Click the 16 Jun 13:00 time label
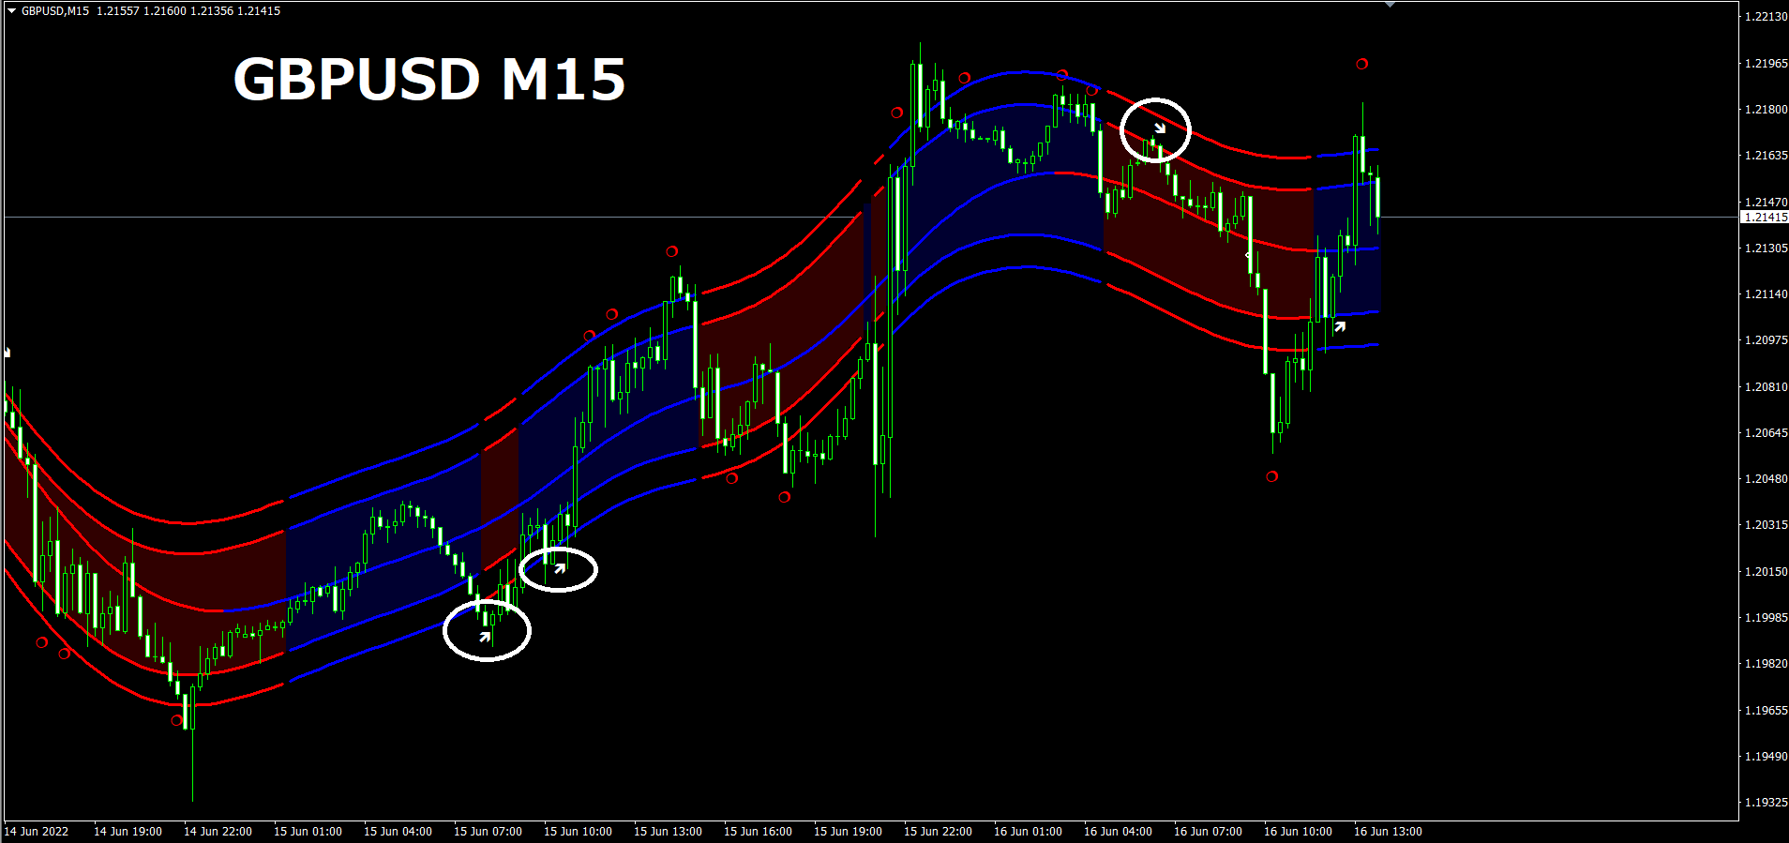The height and width of the screenshot is (843, 1789). coord(1388,832)
